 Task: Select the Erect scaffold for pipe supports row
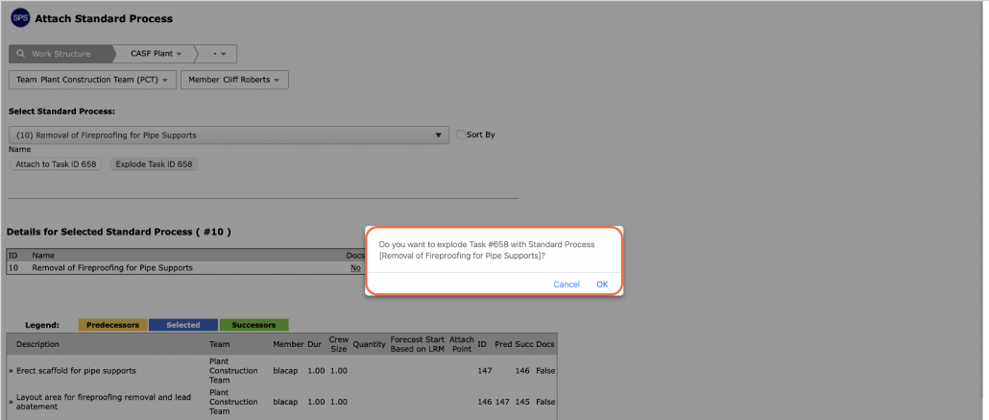(281, 371)
